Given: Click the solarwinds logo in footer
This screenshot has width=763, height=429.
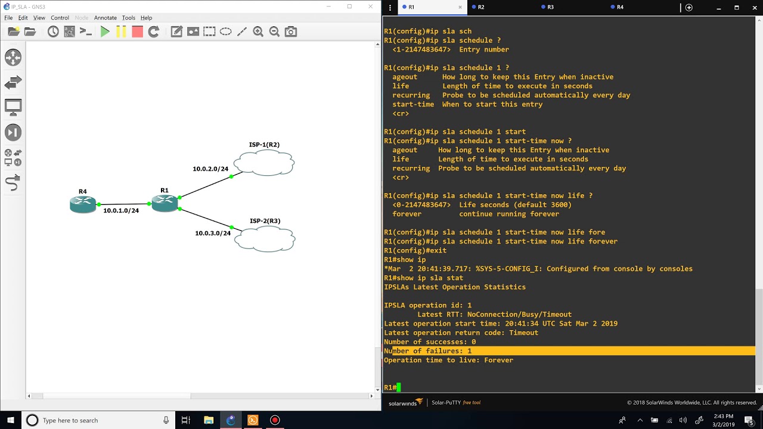Looking at the screenshot, I should [x=405, y=403].
